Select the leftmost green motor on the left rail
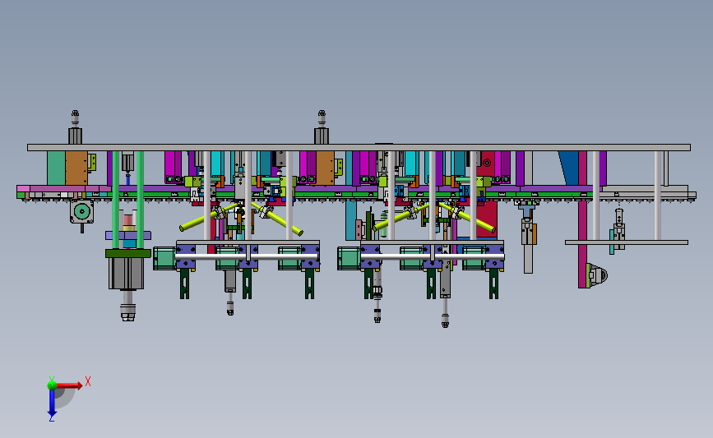713x438 pixels. pos(164,259)
